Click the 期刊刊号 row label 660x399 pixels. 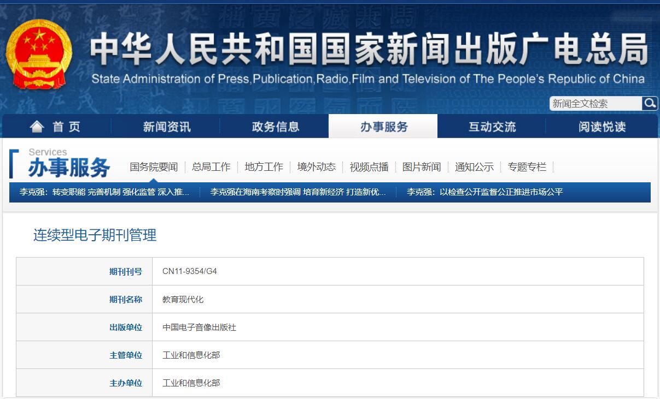[126, 271]
